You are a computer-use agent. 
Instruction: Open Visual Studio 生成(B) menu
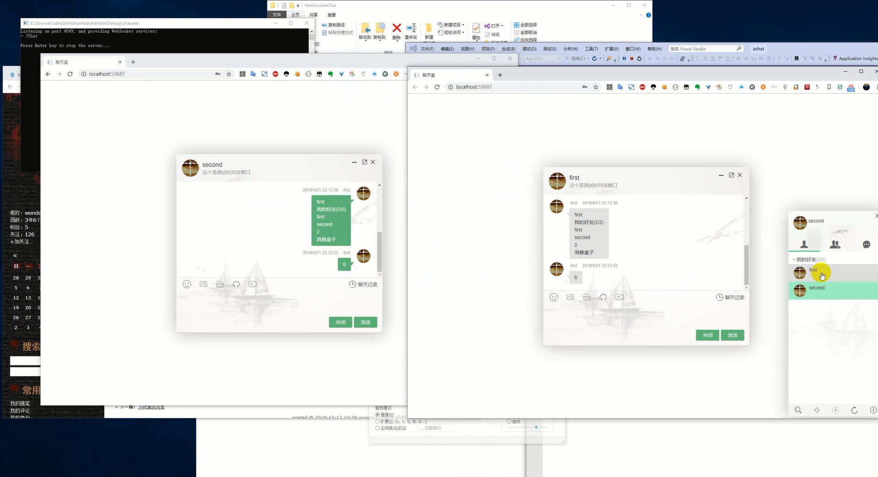point(508,49)
